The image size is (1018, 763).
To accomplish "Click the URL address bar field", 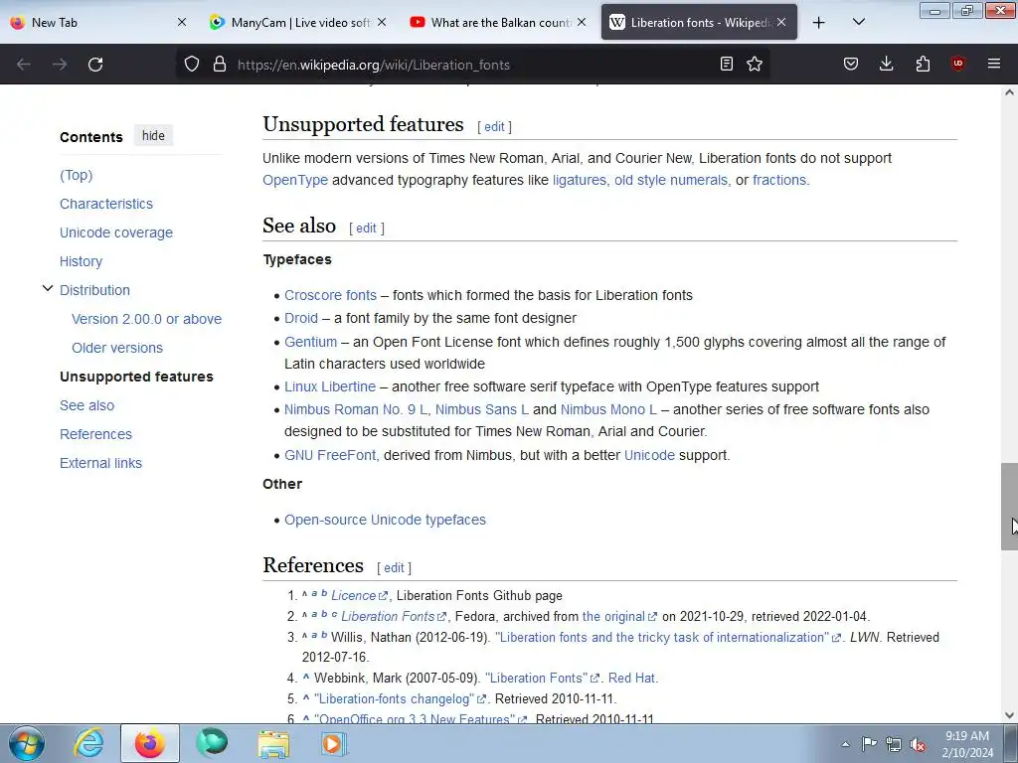I will 474,65.
